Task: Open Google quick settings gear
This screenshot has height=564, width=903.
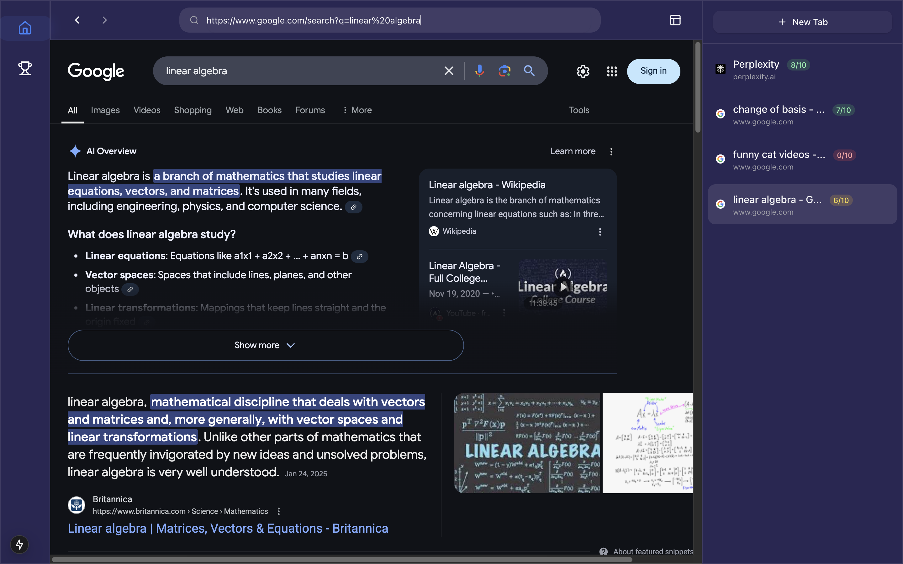Action: [583, 71]
